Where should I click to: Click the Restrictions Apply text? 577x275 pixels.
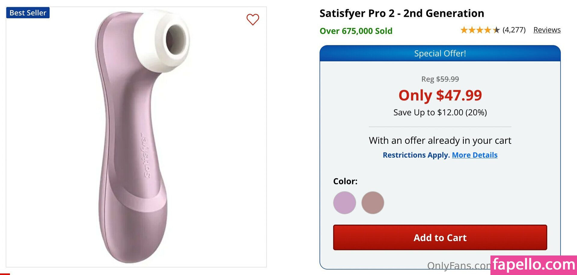pos(416,155)
